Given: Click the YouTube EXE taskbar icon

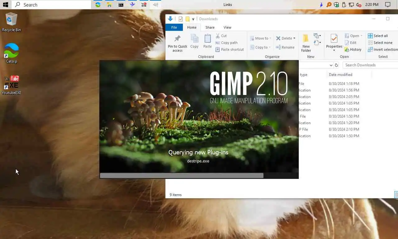Looking at the screenshot, I should point(144,5).
